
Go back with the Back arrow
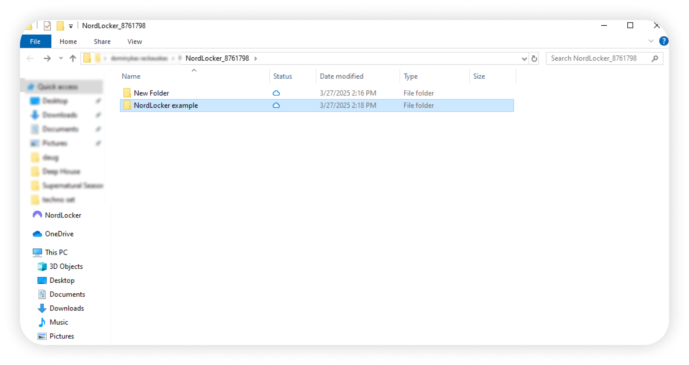pyautogui.click(x=30, y=58)
